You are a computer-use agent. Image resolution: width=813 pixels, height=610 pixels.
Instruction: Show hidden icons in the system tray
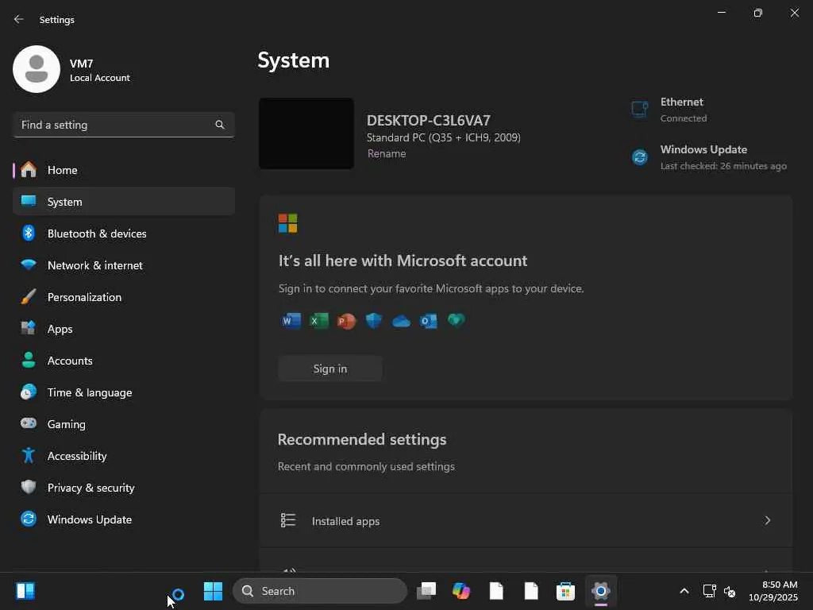click(684, 591)
